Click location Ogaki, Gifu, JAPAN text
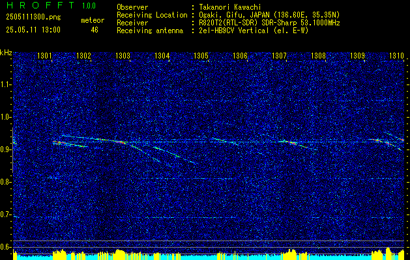 coord(269,15)
